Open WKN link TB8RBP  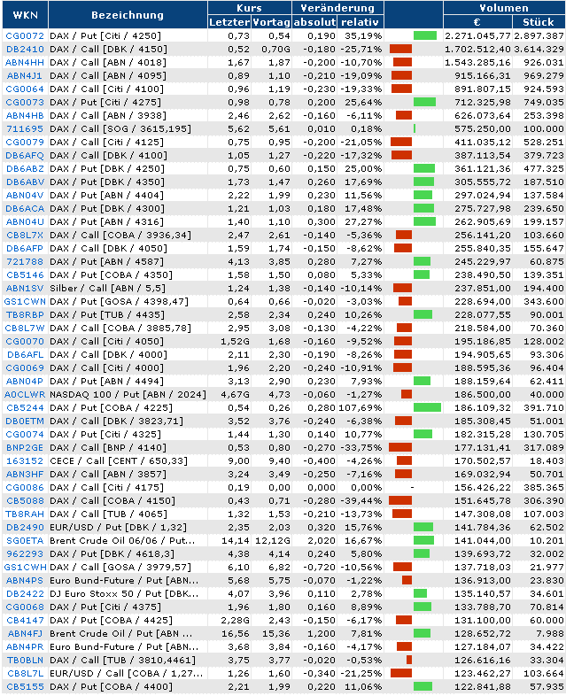coord(25,315)
